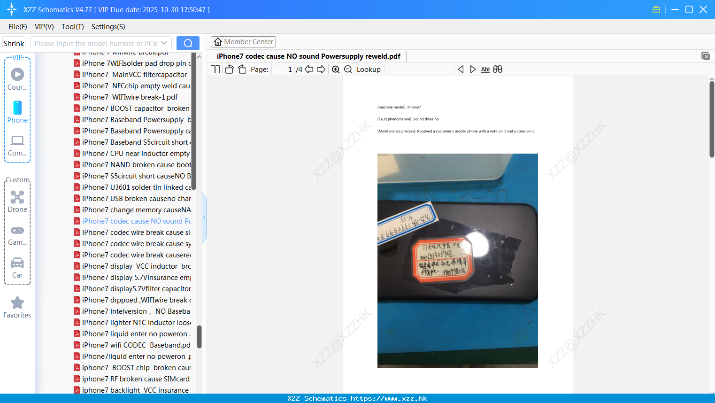Open 'iPhone7 BOOST capacitor broken' file
The height and width of the screenshot is (403, 715).
[x=132, y=108]
